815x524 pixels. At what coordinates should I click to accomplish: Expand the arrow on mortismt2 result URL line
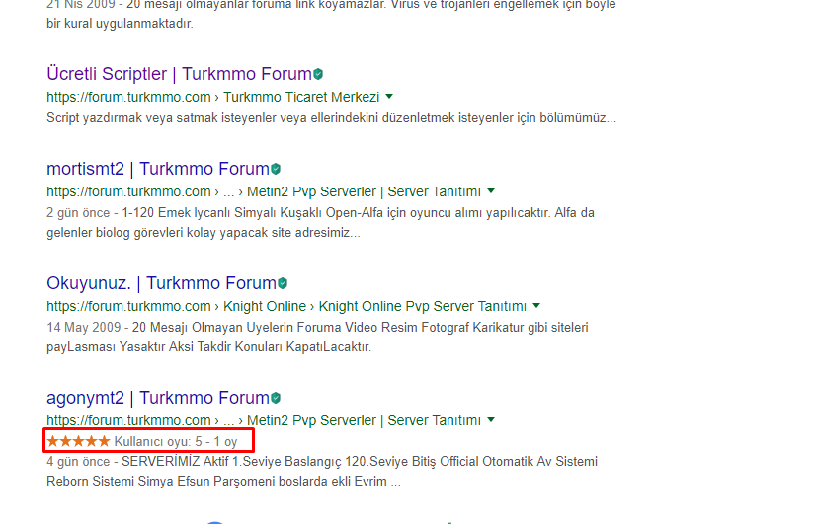point(491,191)
